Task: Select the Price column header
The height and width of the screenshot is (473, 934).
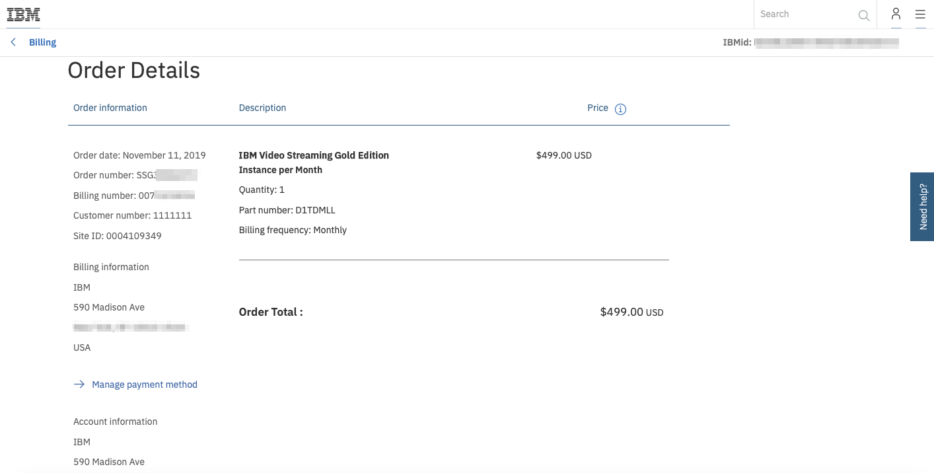Action: point(598,108)
